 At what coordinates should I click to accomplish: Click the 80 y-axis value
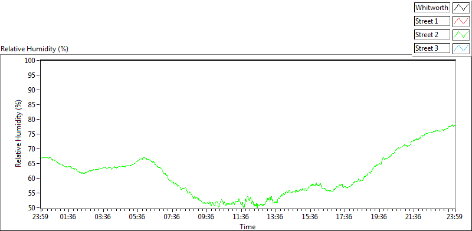(32, 120)
